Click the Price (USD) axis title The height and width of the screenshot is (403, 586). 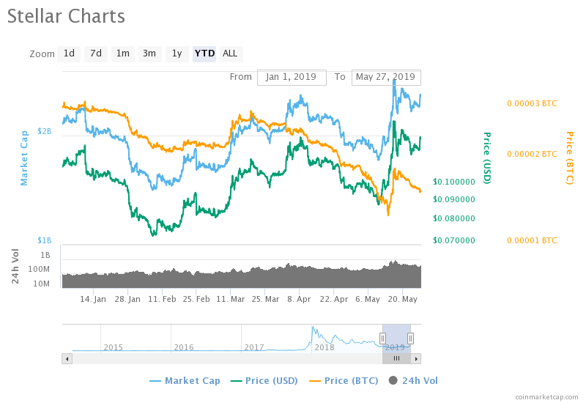[487, 158]
